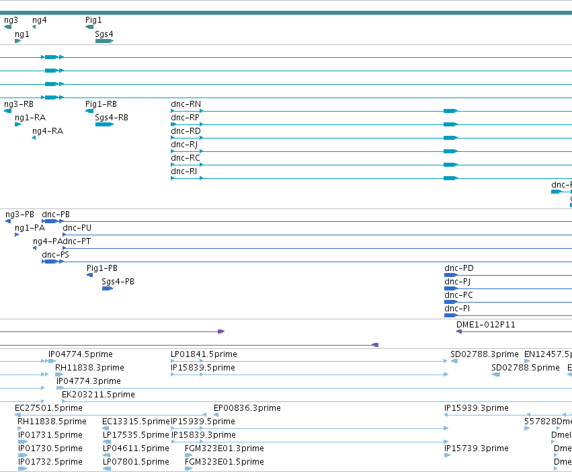The width and height of the screenshot is (572, 472).
Task: Select the dnc-PS protein label
Action: (x=55, y=255)
